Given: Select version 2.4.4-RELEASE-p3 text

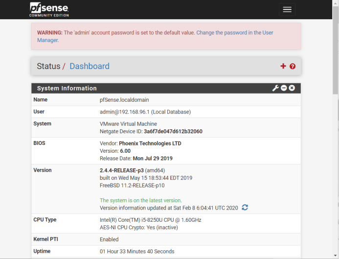Looking at the screenshot, I should click(122, 170).
